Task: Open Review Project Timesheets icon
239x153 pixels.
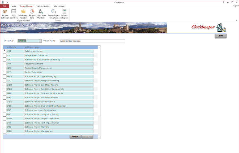Action: coord(54,14)
